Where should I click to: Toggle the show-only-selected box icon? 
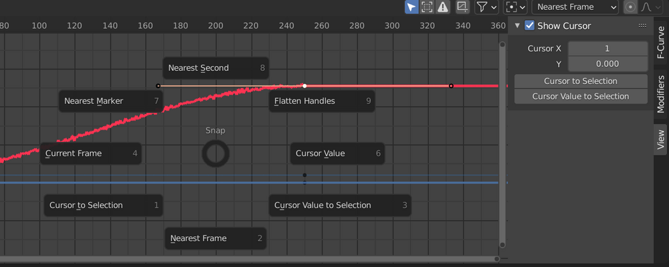(427, 7)
